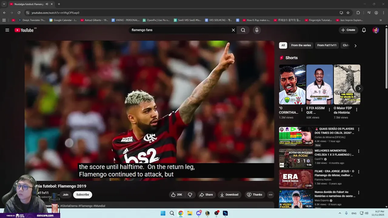The width and height of the screenshot is (388, 218).
Task: Open options for 'O CORINTHIA...' short
Action: 302,110
